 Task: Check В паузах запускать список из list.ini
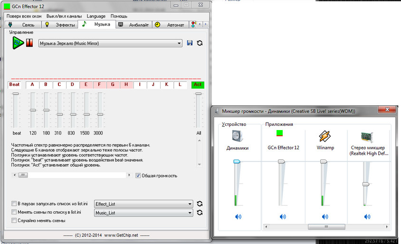click(14, 204)
